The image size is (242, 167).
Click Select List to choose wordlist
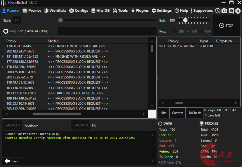pos(81,125)
